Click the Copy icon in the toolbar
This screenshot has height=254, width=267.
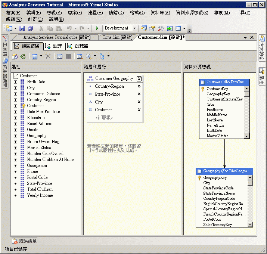click(x=50, y=28)
